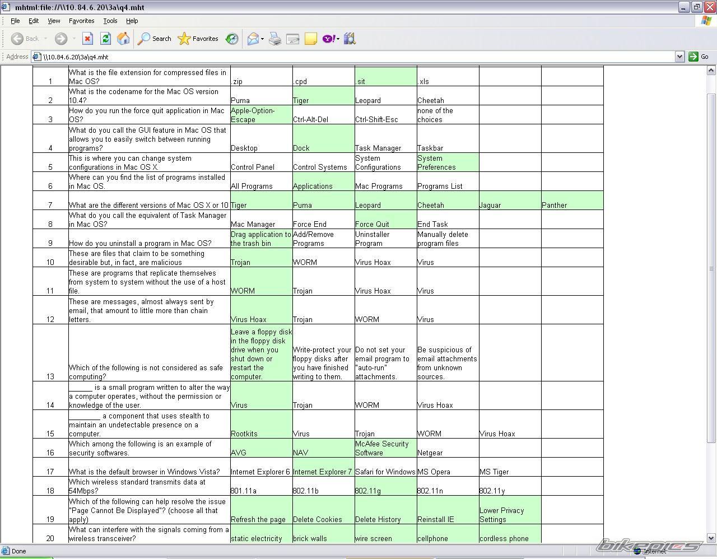
Task: Go to the Home page icon
Action: click(x=123, y=39)
